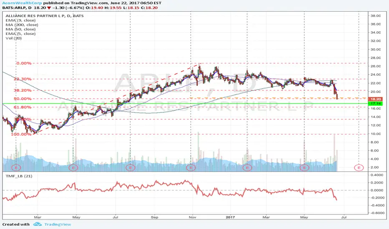Screen dimensions: 389x229
Task: Click the 100.00% Fibonacci level label
Action: point(21,134)
